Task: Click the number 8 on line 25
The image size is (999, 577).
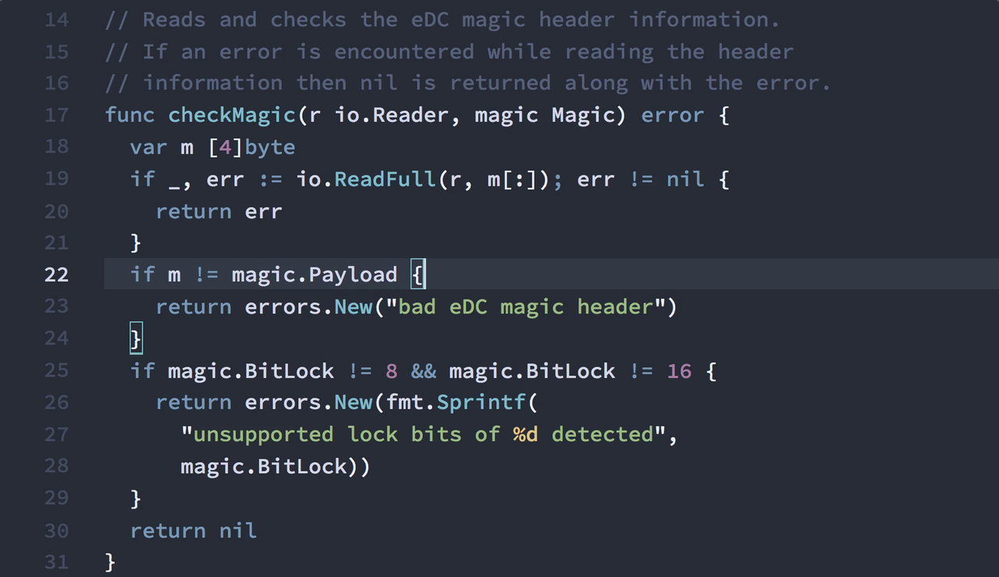Action: pos(392,370)
